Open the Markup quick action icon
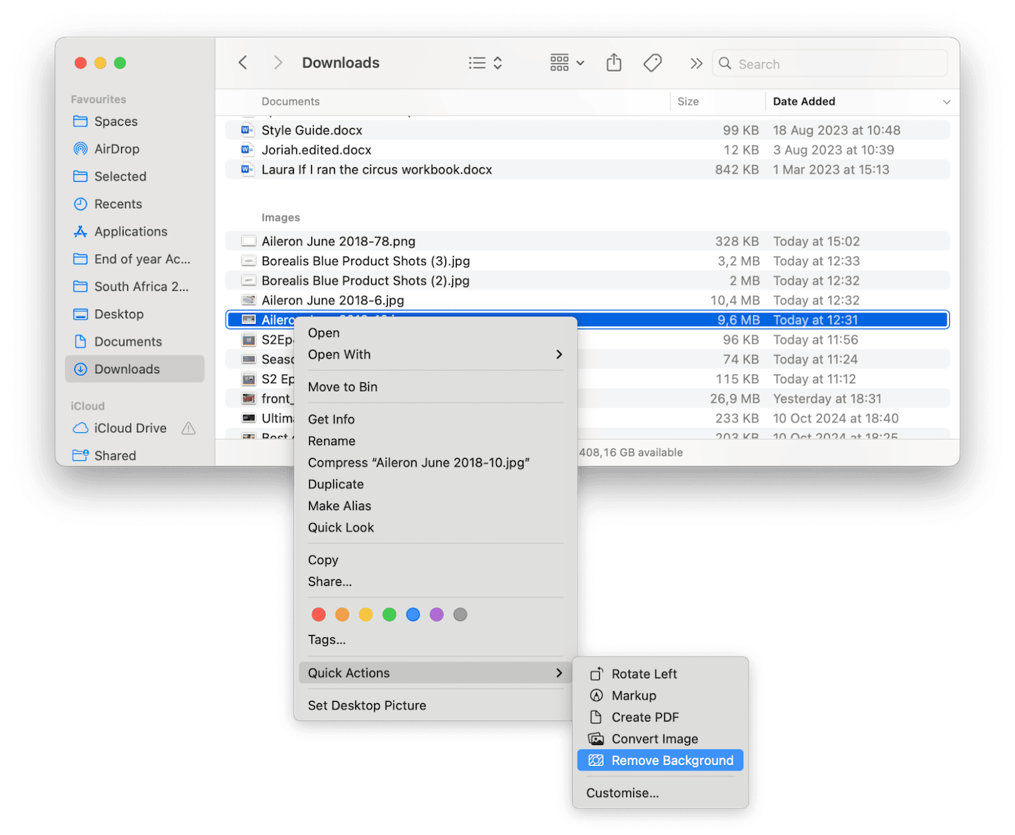Image resolution: width=1015 pixels, height=835 pixels. 598,695
